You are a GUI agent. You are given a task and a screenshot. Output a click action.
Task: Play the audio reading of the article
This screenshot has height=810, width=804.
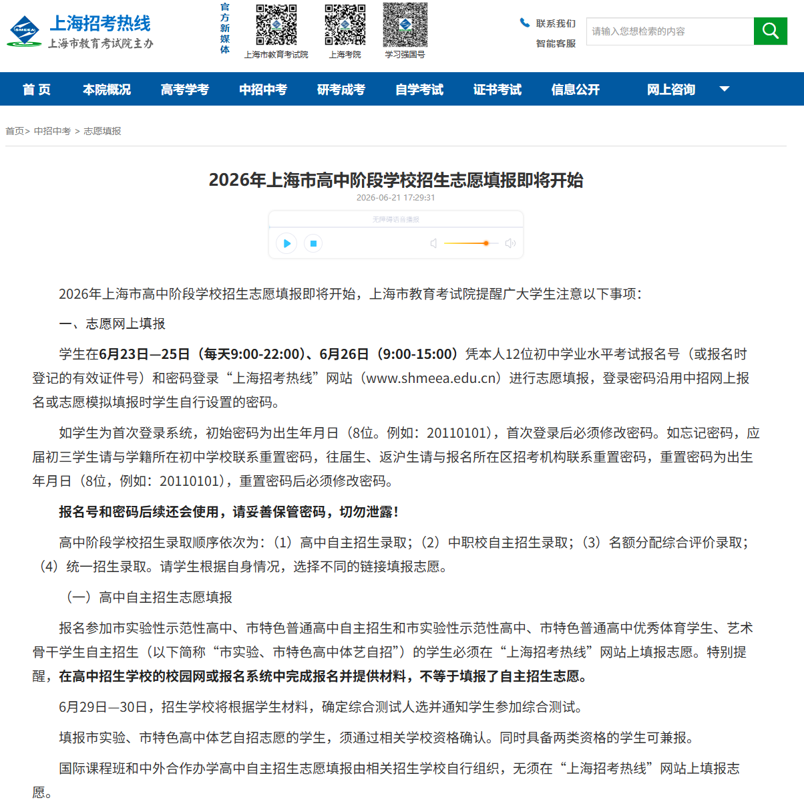click(287, 243)
